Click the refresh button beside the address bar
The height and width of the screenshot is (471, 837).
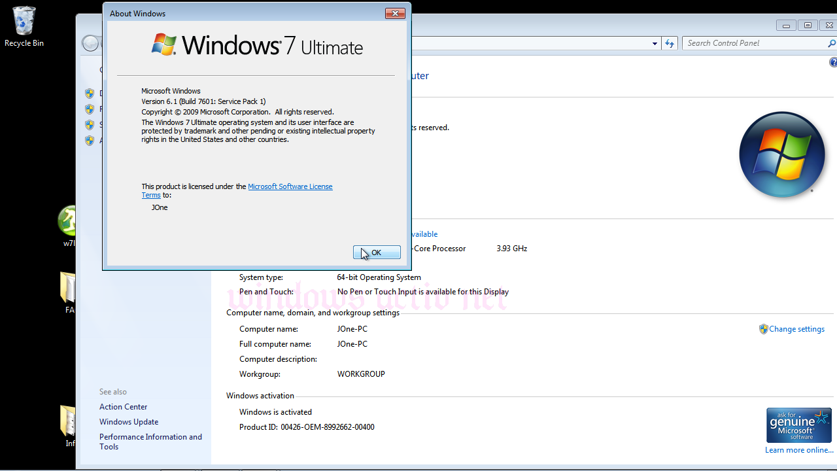(x=669, y=43)
